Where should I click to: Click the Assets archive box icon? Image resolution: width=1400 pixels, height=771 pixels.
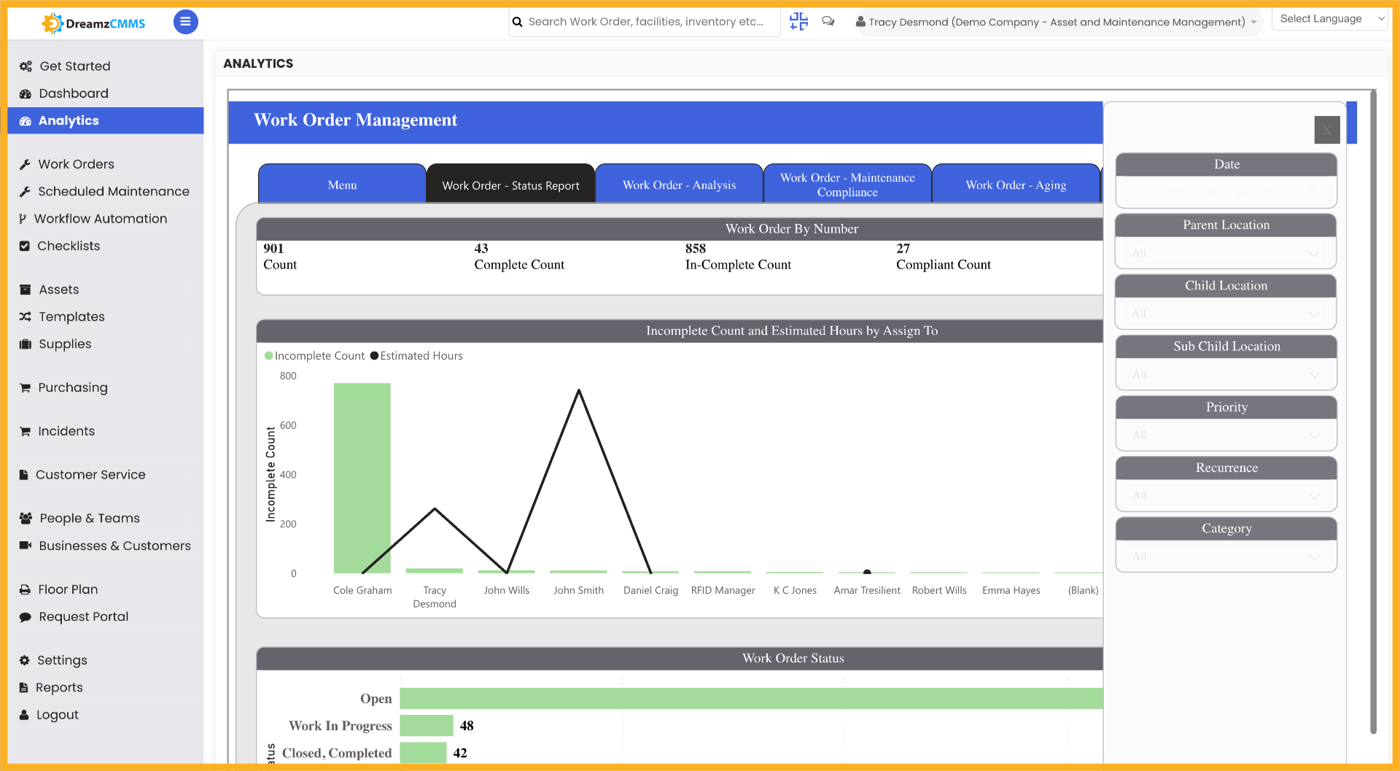click(x=25, y=290)
